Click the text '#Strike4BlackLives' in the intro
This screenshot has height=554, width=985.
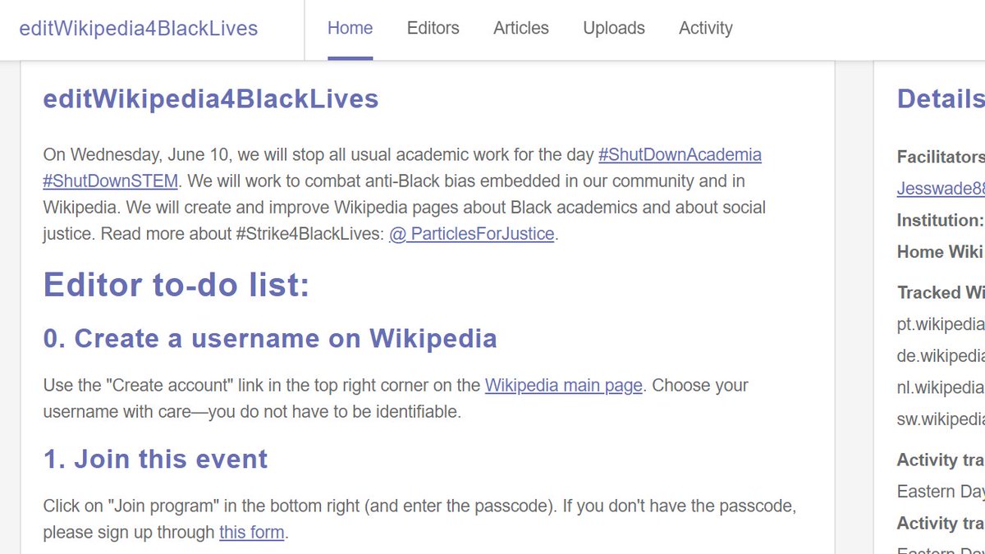point(308,233)
